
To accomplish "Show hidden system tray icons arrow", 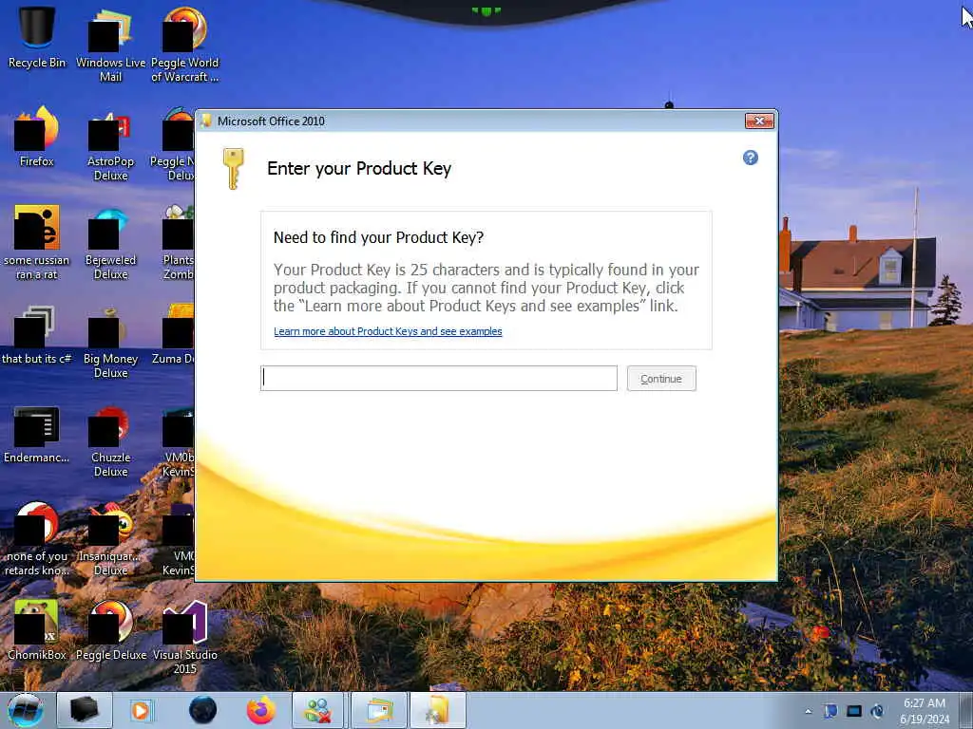I will point(808,711).
